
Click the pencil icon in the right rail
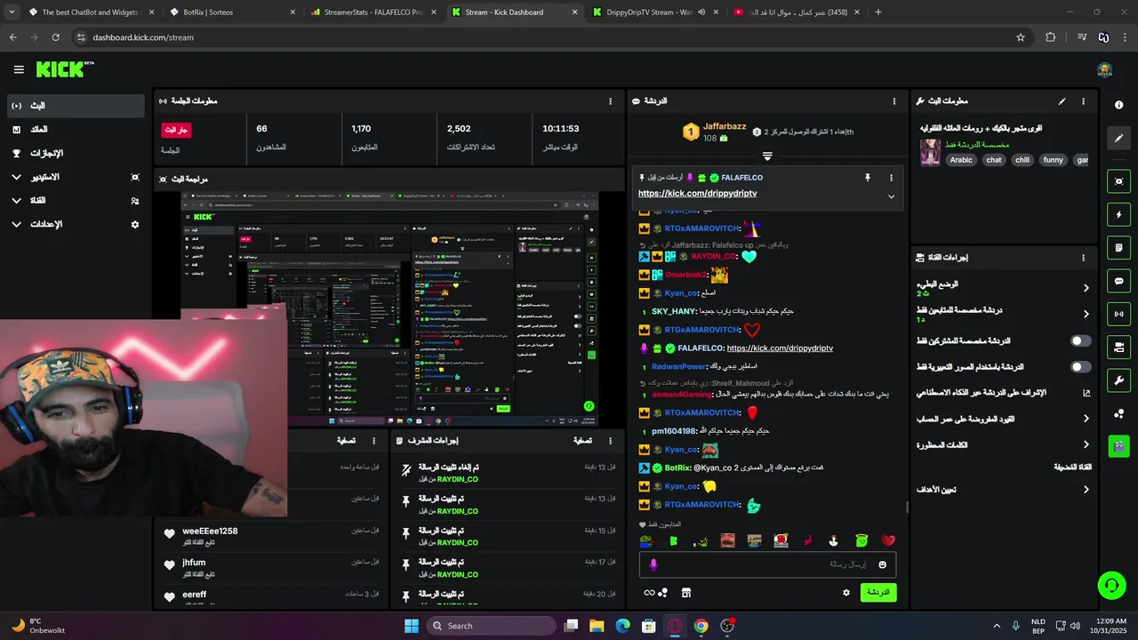point(1118,138)
